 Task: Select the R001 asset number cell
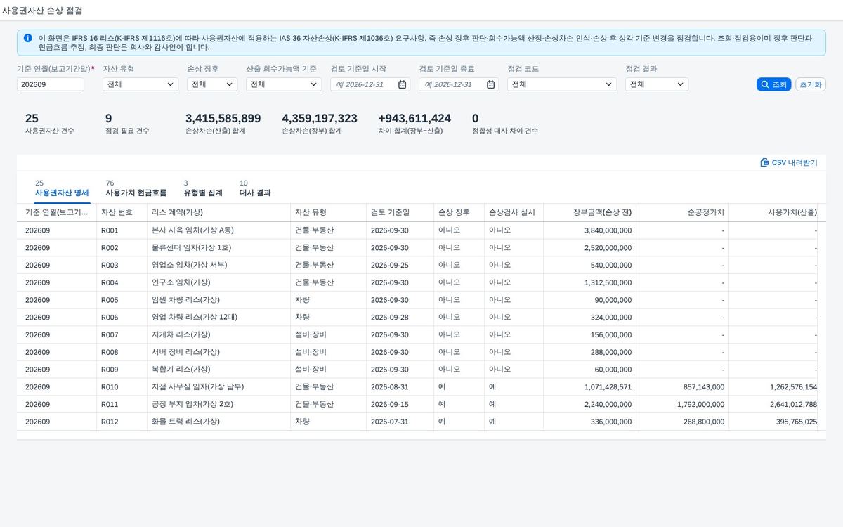tap(122, 230)
